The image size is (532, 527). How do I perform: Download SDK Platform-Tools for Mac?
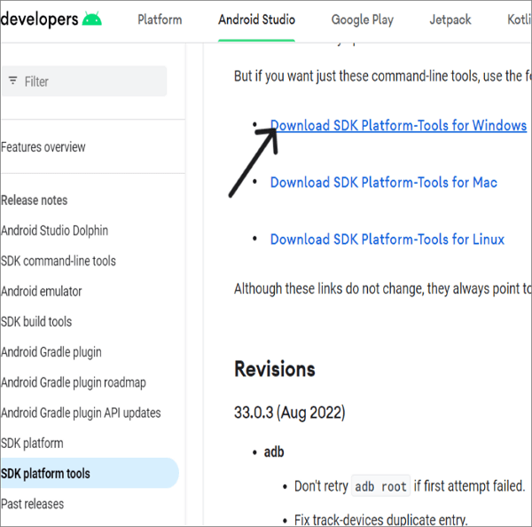pyautogui.click(x=383, y=183)
